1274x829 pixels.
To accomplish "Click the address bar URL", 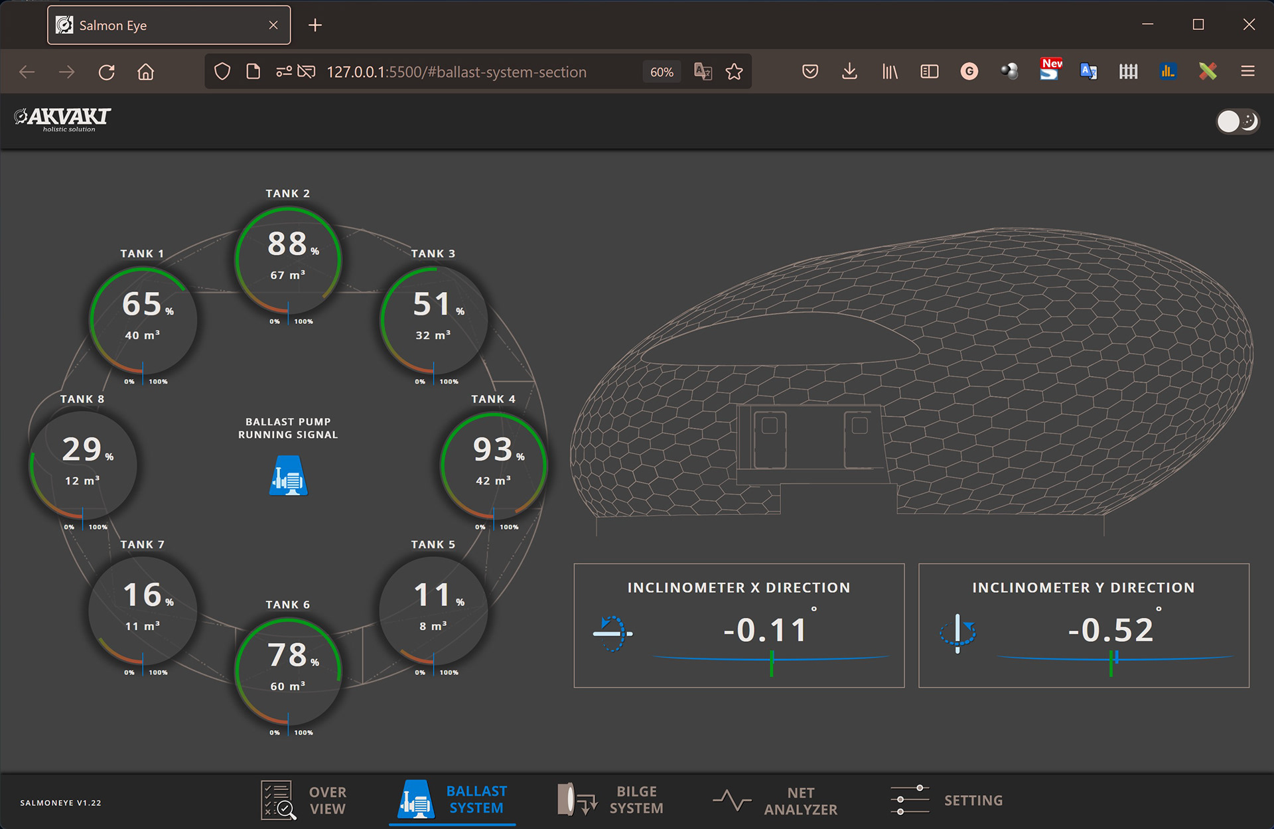I will click(x=457, y=72).
